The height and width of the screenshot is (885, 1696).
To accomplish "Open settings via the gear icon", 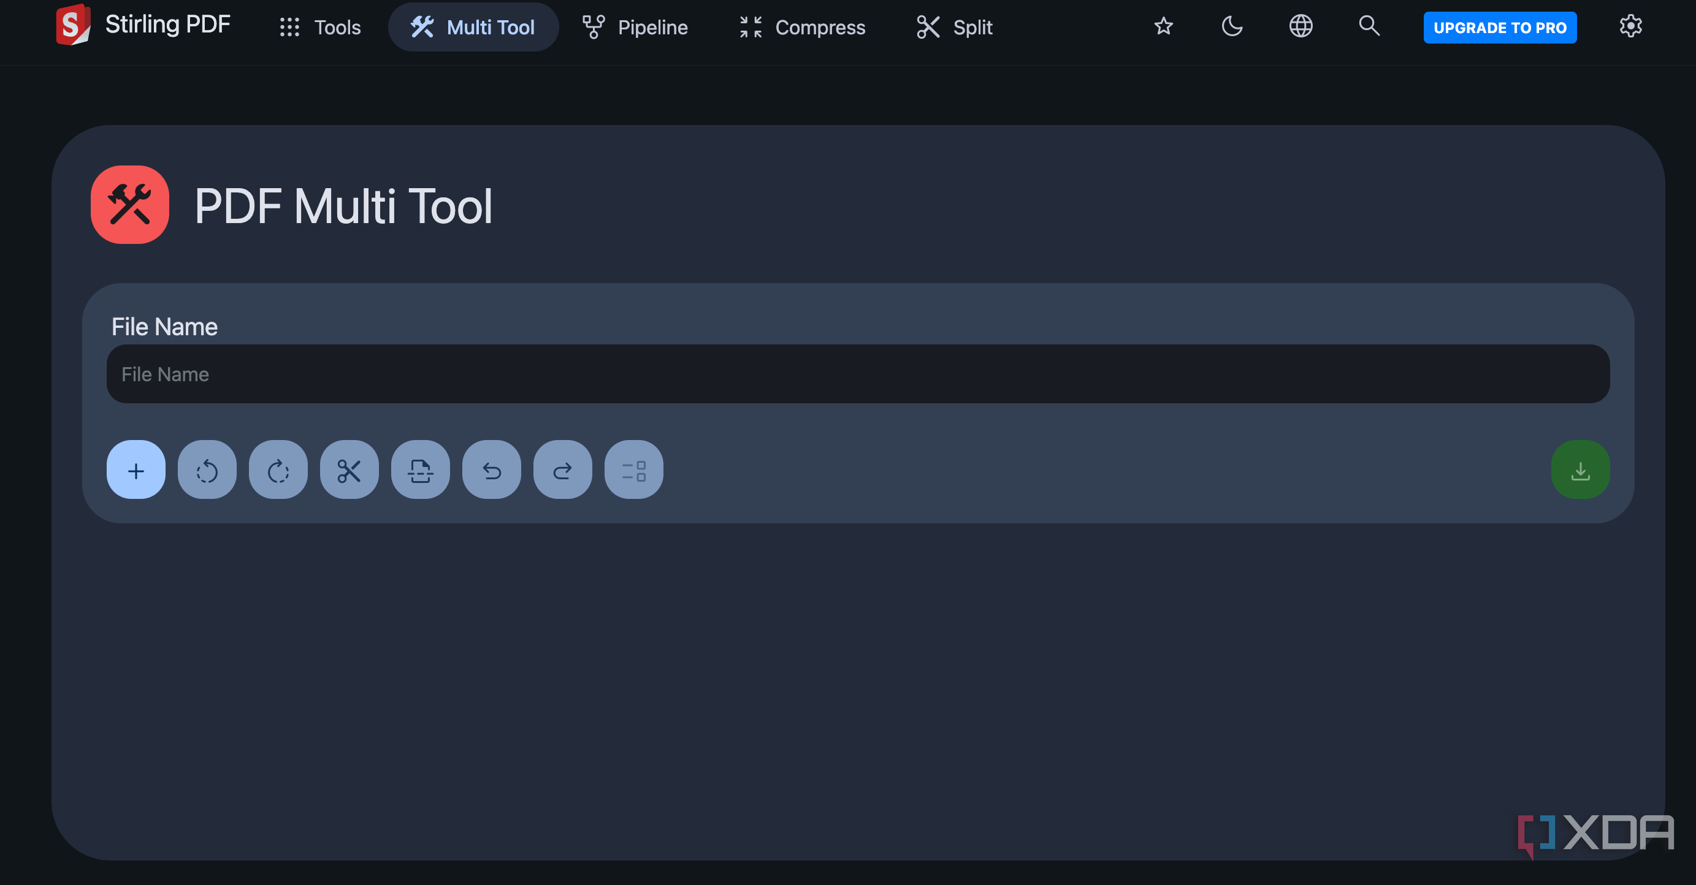I will pyautogui.click(x=1630, y=26).
